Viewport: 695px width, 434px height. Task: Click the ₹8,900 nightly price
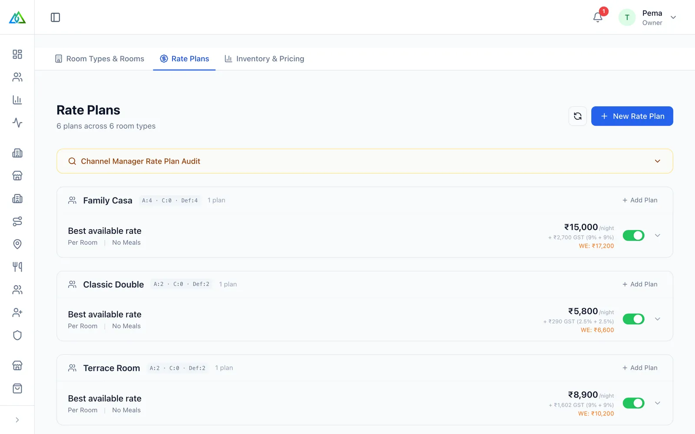point(583,395)
